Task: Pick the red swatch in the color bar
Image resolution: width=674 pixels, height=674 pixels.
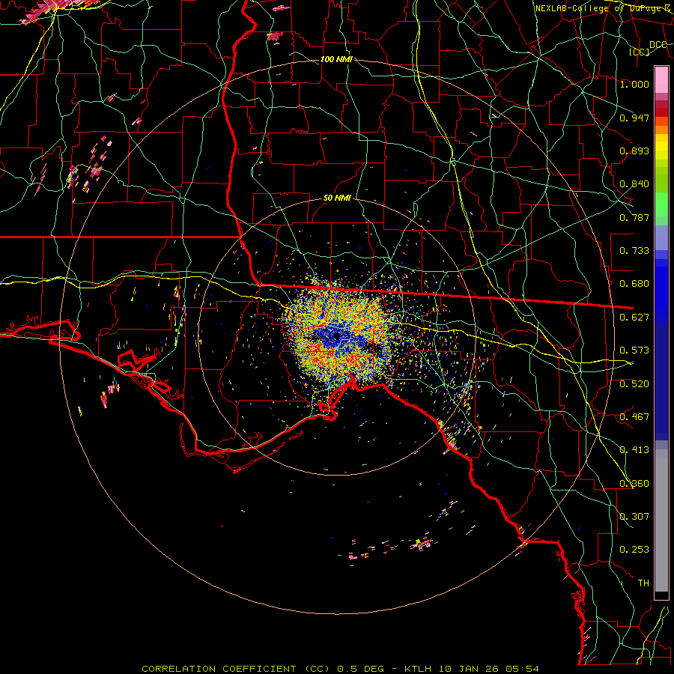Action: click(661, 112)
